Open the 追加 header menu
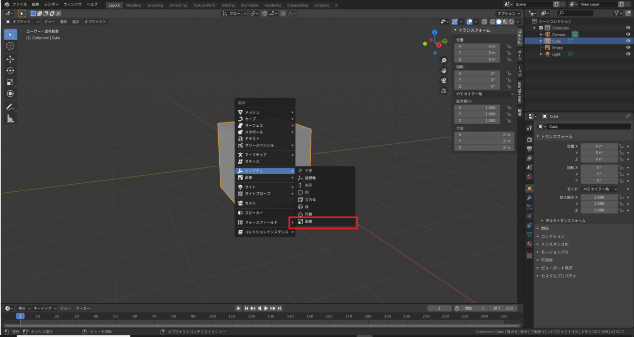Image resolution: width=634 pixels, height=337 pixels. (76, 22)
